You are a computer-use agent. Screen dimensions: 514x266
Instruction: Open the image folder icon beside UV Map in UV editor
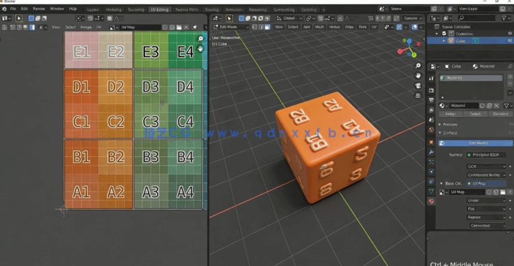coord(179,27)
